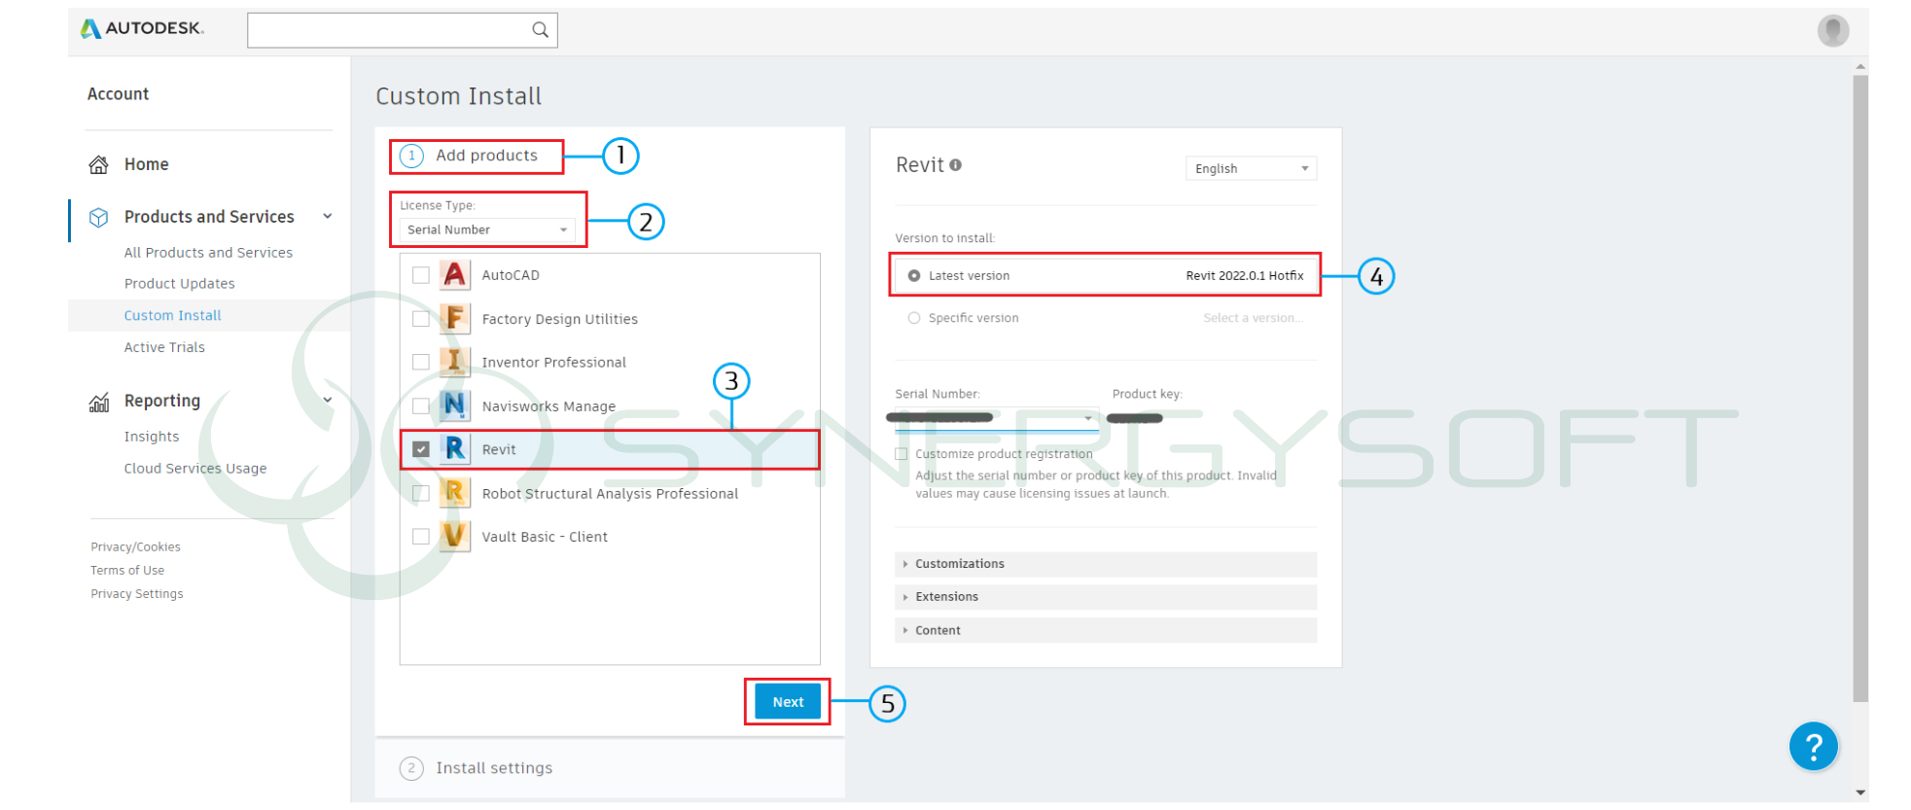Collapse the Reporting chevron
The width and height of the screenshot is (1911, 810).
(328, 400)
